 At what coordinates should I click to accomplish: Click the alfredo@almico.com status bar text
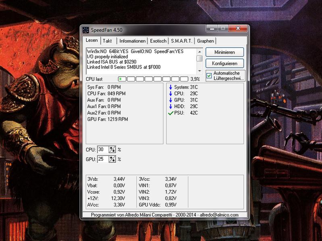(x=219, y=215)
